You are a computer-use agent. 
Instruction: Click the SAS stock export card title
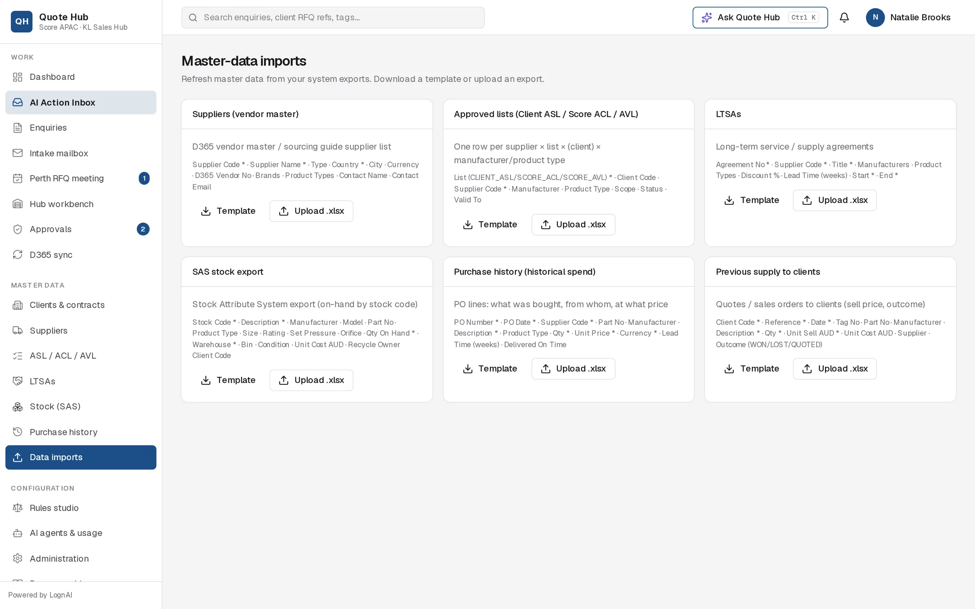click(x=227, y=272)
